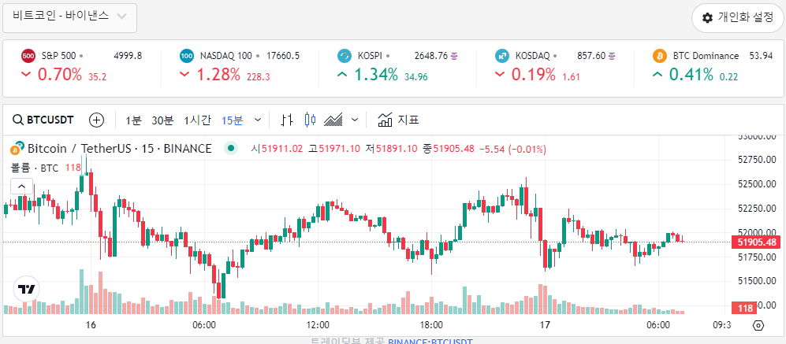The image size is (786, 344).
Task: Click the closing price 종51905.48 value
Action: 449,149
